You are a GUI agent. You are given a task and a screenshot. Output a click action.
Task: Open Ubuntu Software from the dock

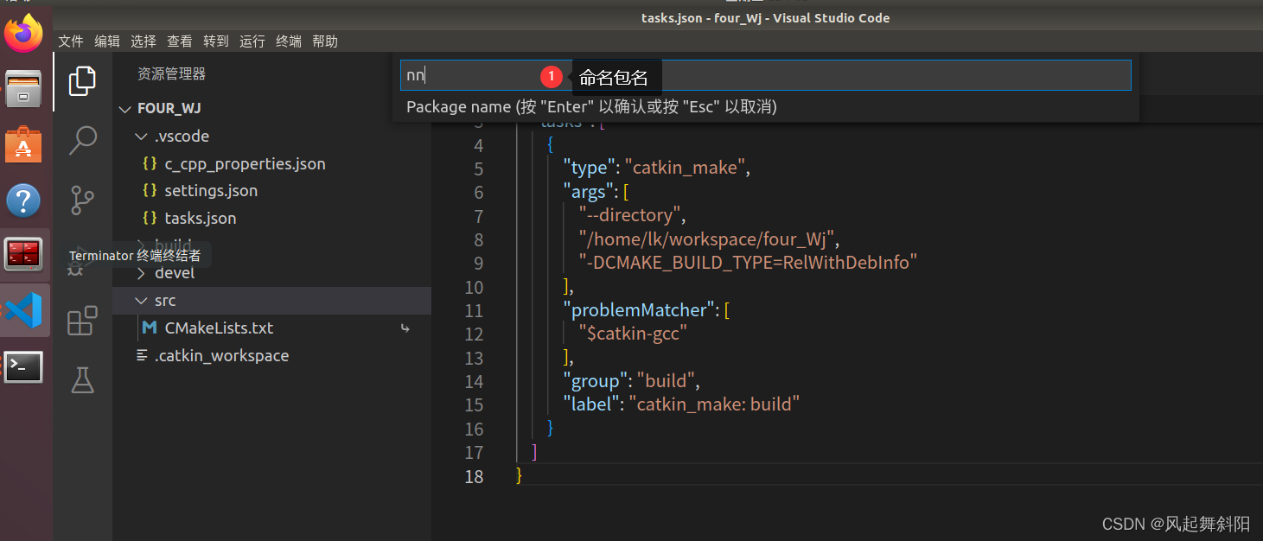pyautogui.click(x=23, y=144)
